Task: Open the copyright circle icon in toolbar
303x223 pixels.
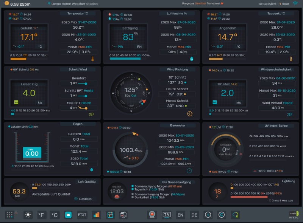Action: click(x=222, y=215)
